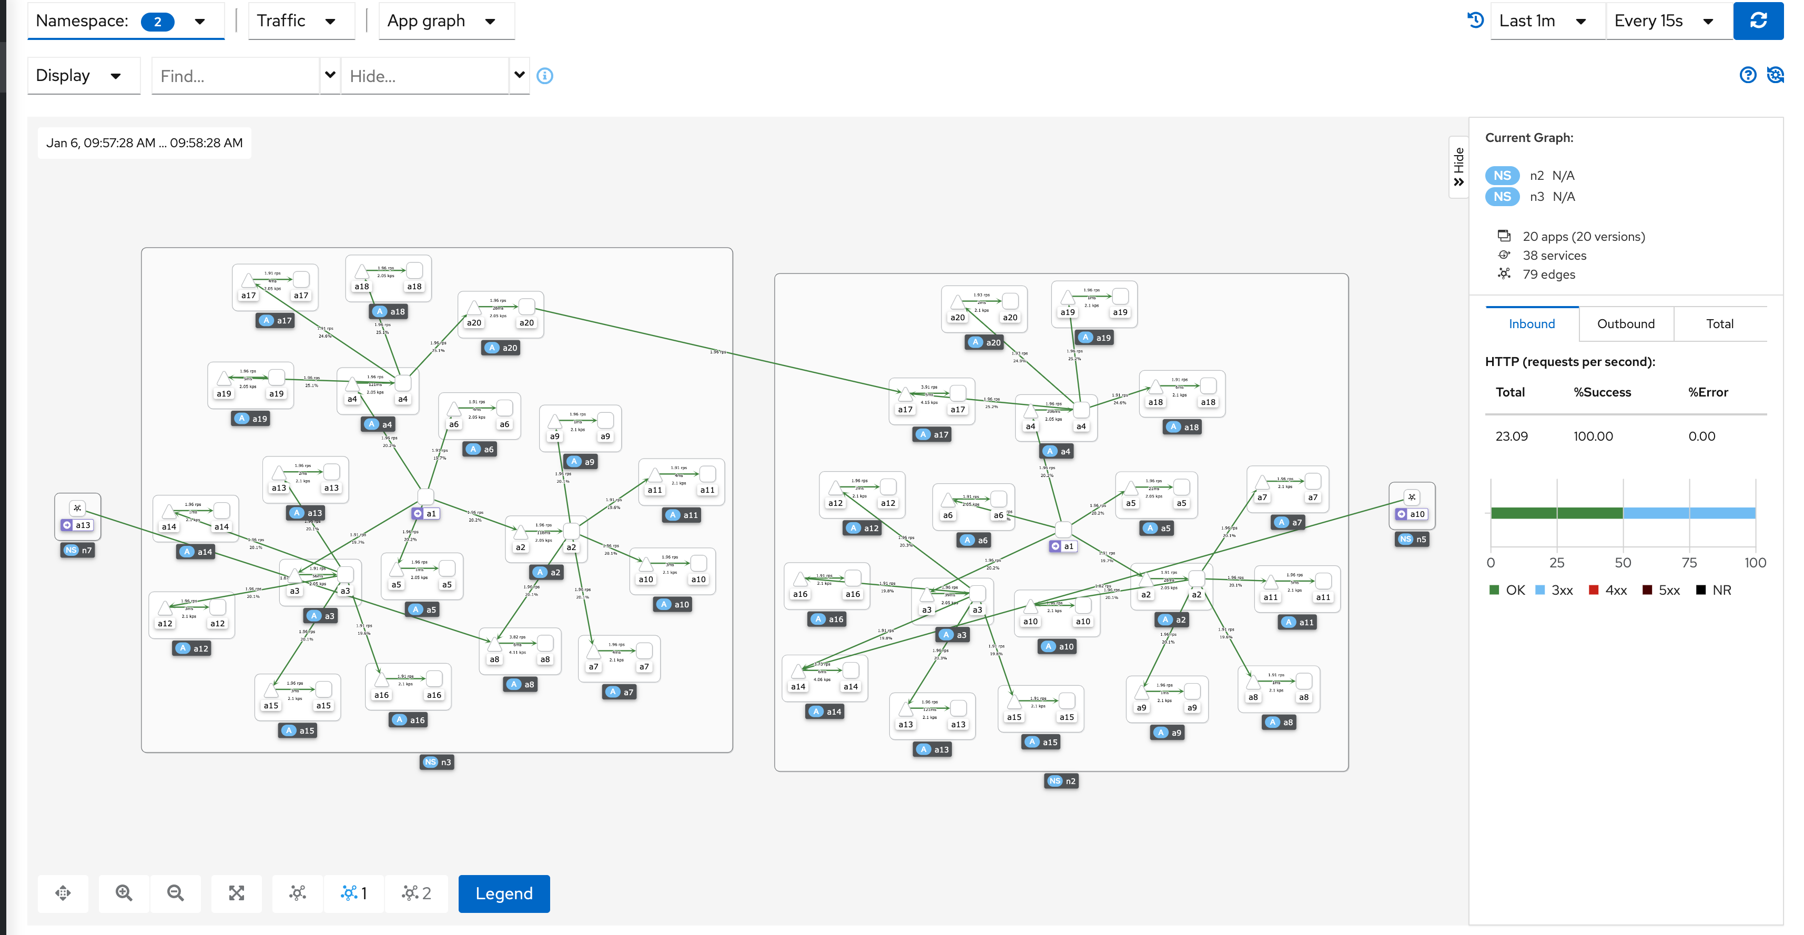The image size is (1804, 935).
Task: Select the default graph layout icon
Action: tap(298, 892)
